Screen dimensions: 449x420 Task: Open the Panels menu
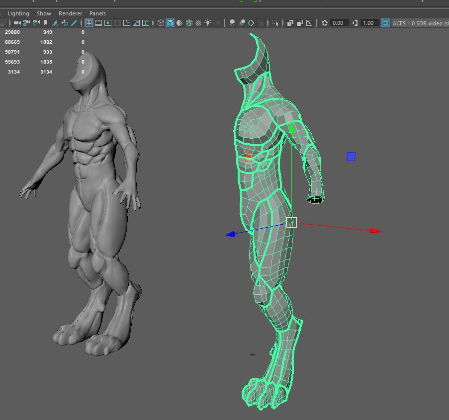click(x=97, y=13)
